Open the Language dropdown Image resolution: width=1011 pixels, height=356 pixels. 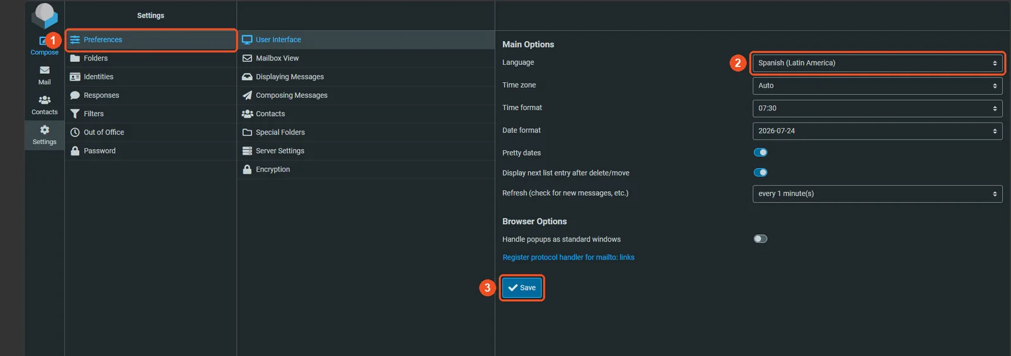(877, 63)
